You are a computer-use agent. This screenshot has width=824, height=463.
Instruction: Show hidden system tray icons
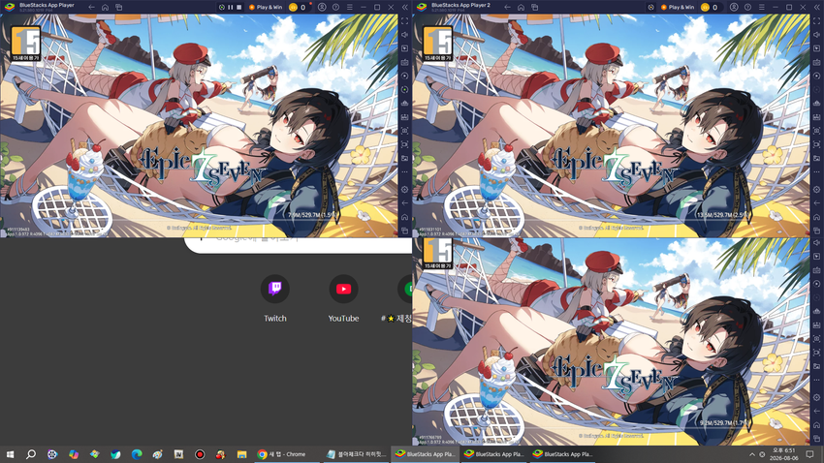pos(752,454)
